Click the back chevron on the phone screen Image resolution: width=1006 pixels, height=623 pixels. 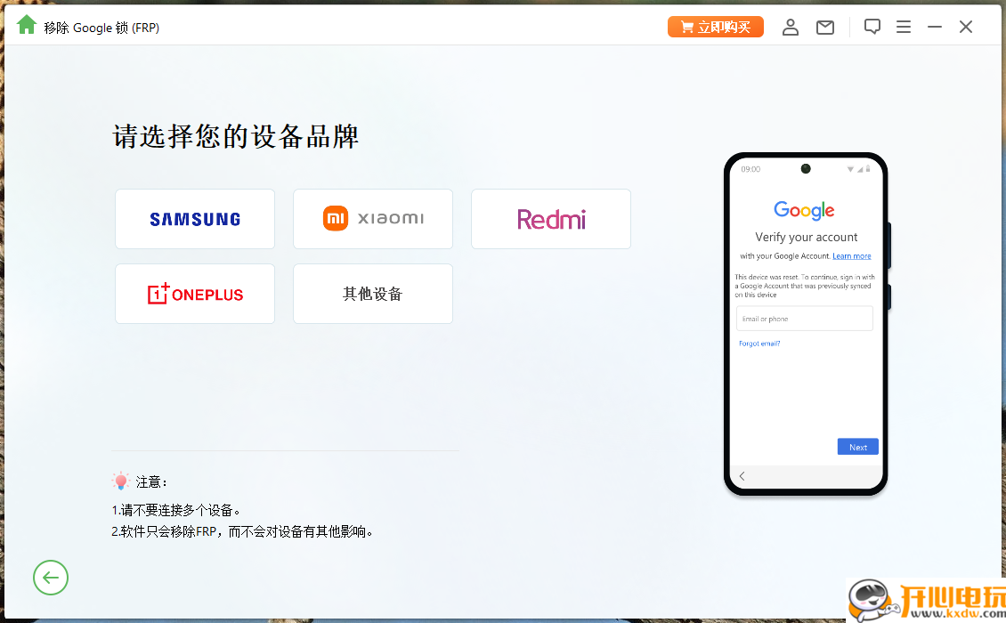[742, 476]
